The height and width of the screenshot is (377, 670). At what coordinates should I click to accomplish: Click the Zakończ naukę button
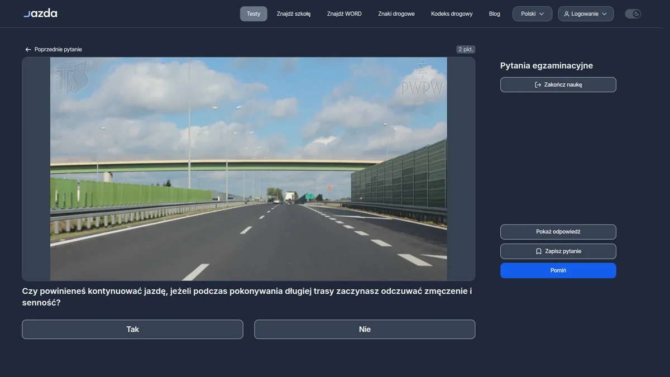tap(558, 85)
